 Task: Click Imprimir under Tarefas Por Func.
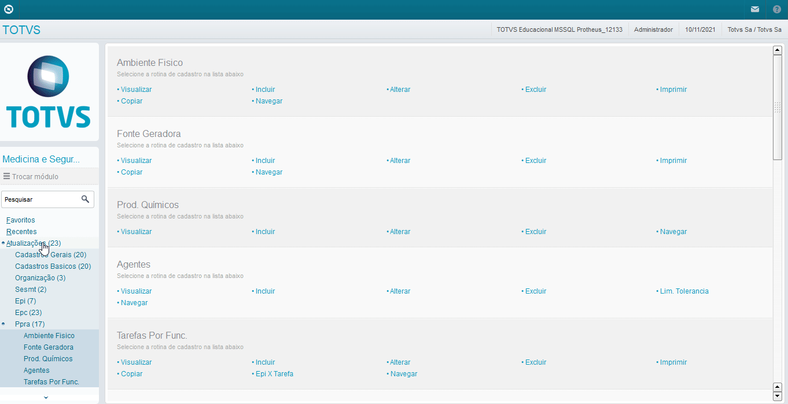673,362
